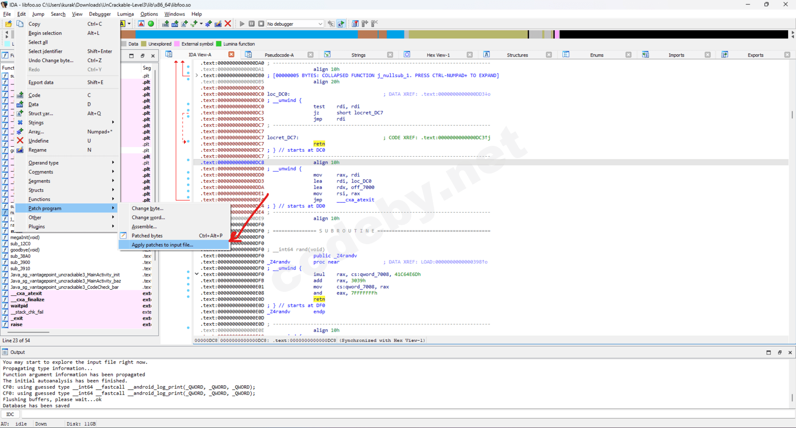The height and width of the screenshot is (428, 796).
Task: Click the Enums tab icon
Action: [566, 55]
